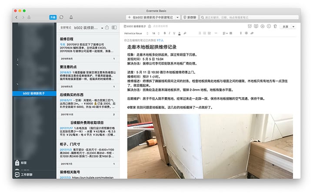The width and height of the screenshot is (313, 195).
Task: Click the 共享 share button
Action: tap(286, 26)
